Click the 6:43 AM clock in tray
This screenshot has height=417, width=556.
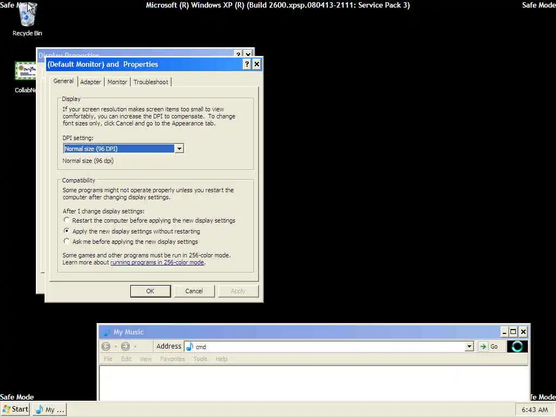point(535,410)
